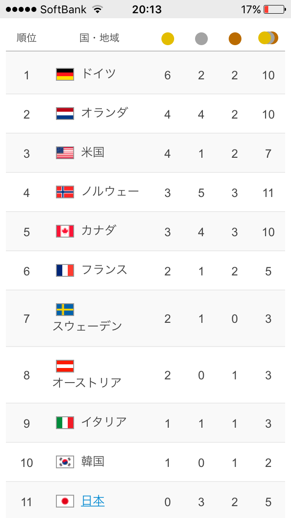
Task: Tap the United States flag icon
Action: [x=65, y=153]
